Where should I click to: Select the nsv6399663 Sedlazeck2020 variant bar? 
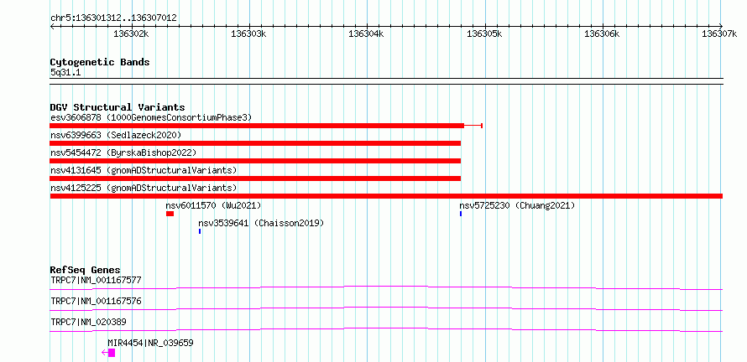click(255, 143)
